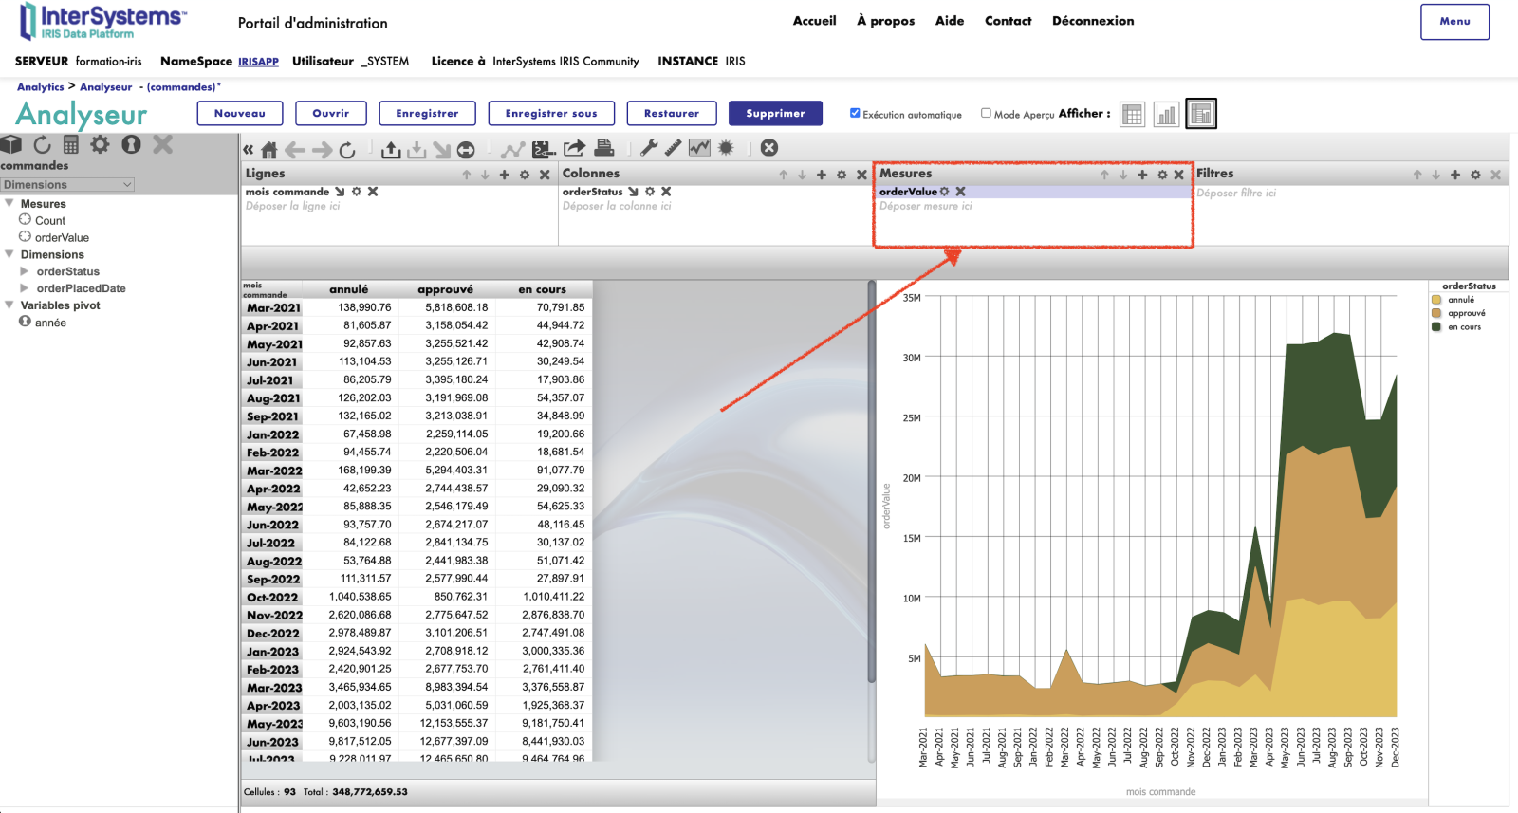
Task: Remove orderValue measure with its X icon
Action: pos(961,192)
